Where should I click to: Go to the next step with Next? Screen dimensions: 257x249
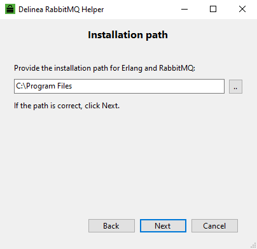[163, 225]
